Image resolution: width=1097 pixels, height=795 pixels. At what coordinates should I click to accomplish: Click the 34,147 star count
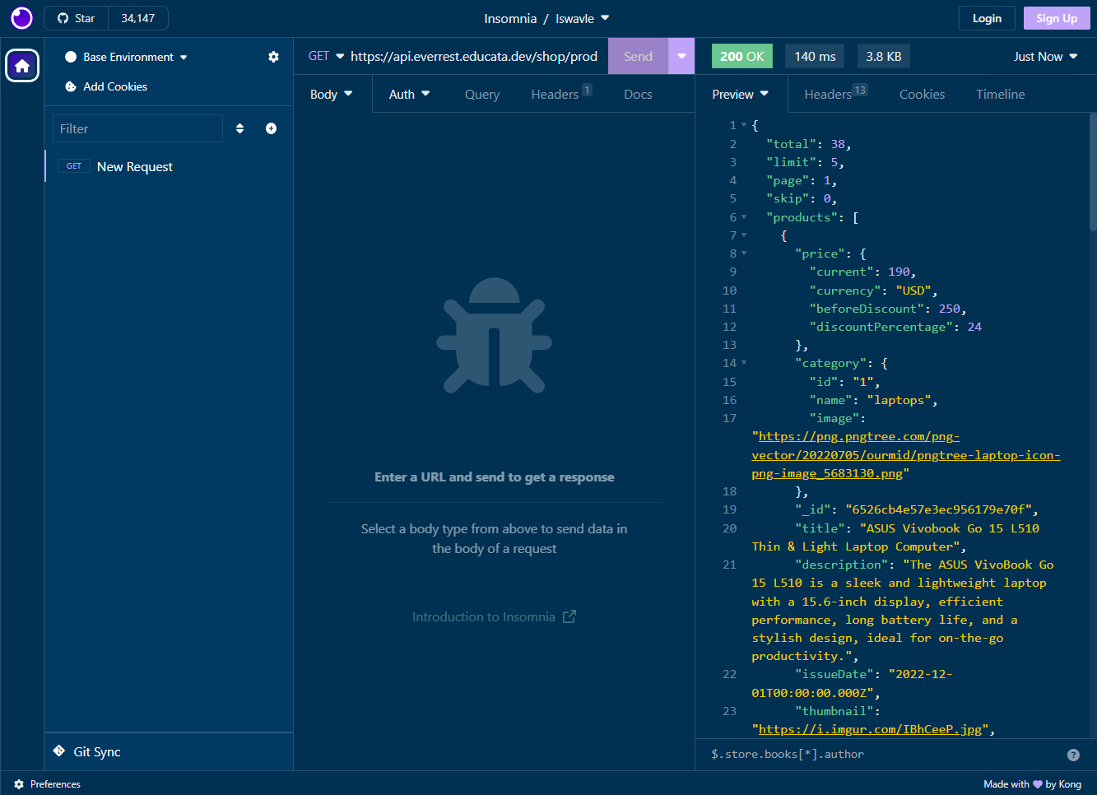click(137, 18)
